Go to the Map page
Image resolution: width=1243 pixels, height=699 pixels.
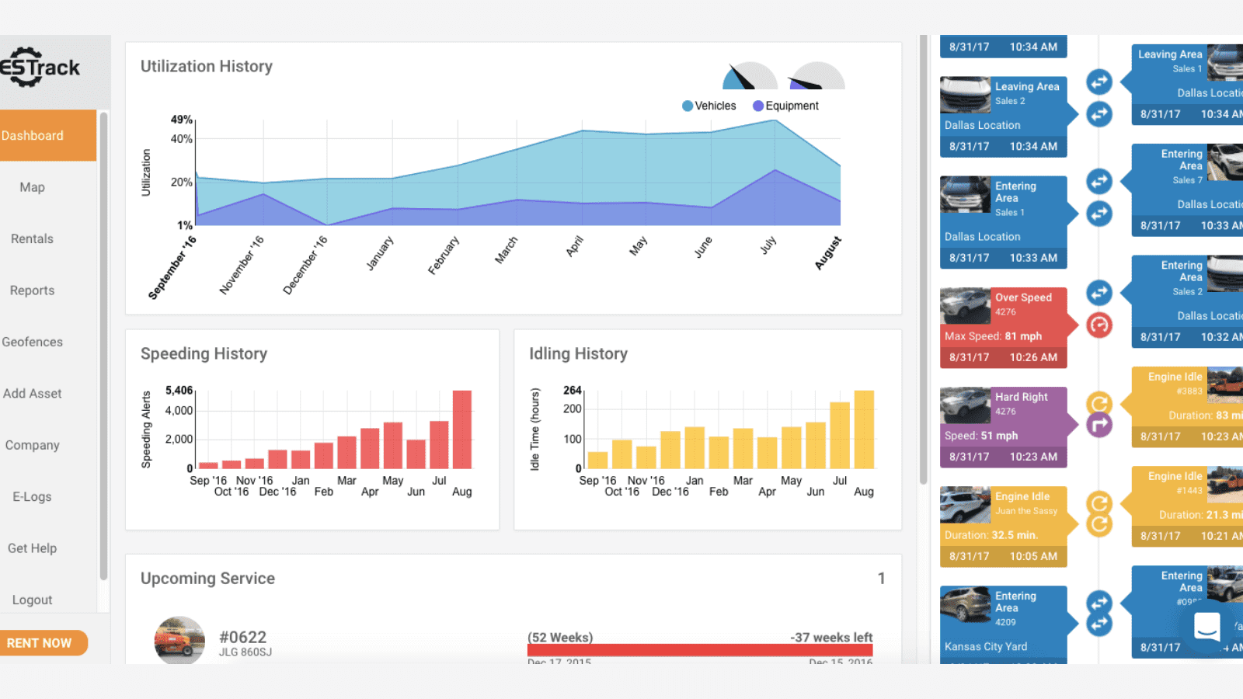point(32,187)
